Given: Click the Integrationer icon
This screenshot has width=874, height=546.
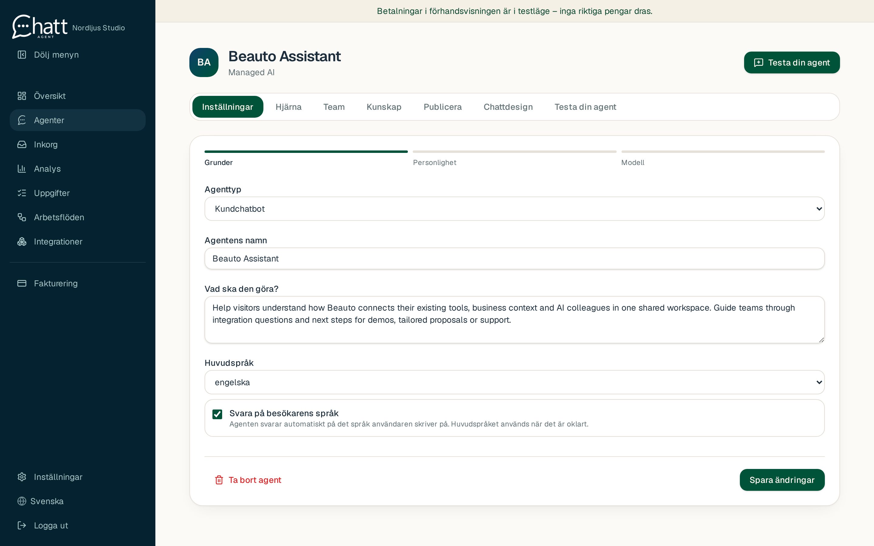Looking at the screenshot, I should pyautogui.click(x=22, y=241).
